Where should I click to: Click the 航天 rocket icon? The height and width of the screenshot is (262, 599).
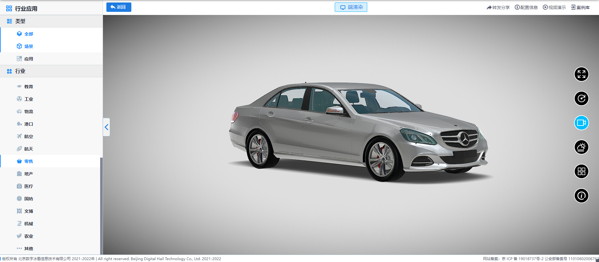point(19,149)
